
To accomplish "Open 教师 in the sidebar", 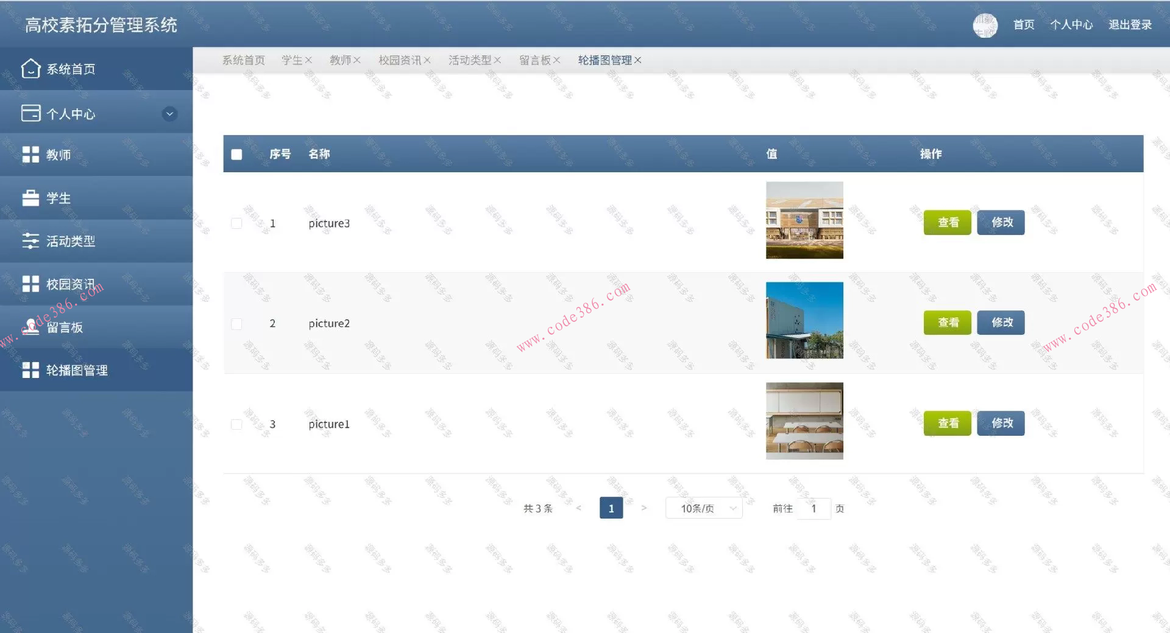I will click(x=96, y=155).
